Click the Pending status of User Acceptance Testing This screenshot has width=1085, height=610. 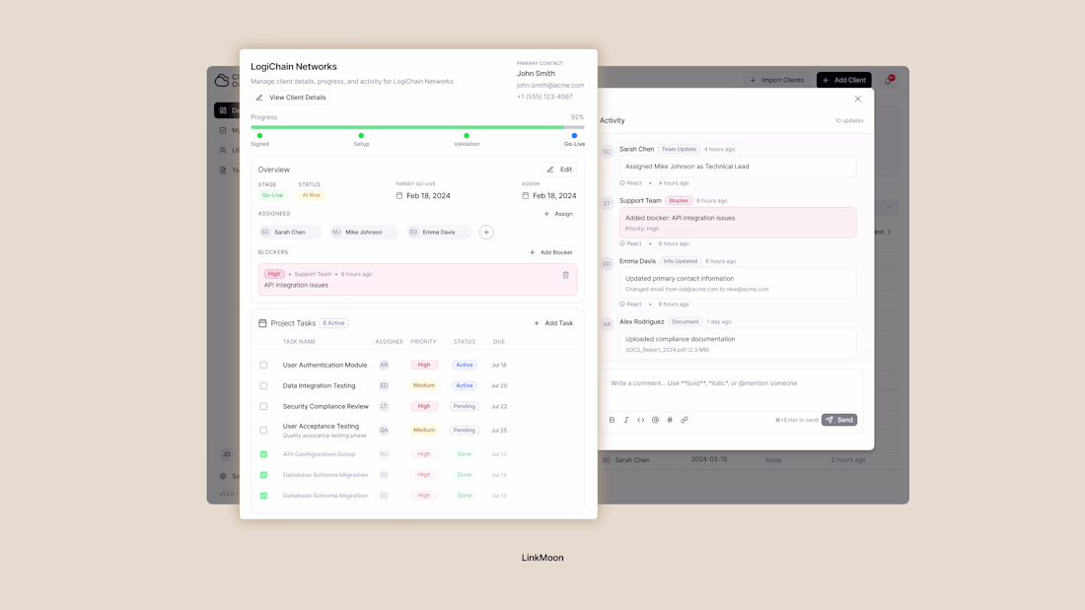point(465,431)
